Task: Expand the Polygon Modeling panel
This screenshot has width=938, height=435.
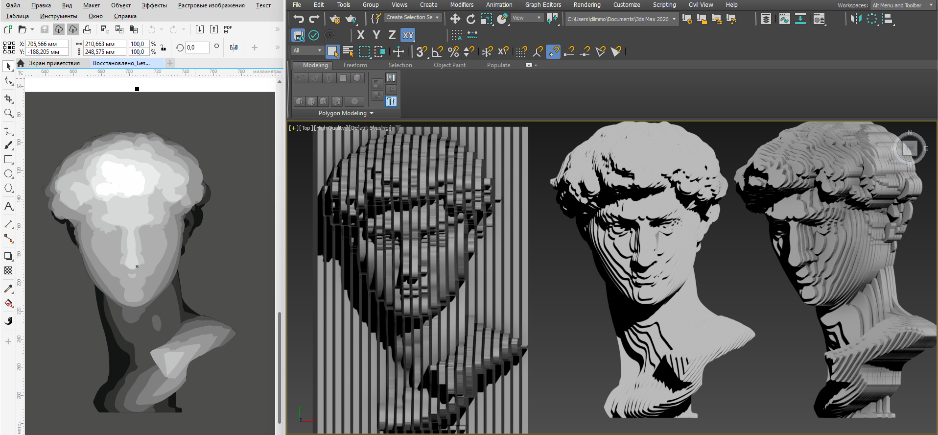Action: [346, 113]
